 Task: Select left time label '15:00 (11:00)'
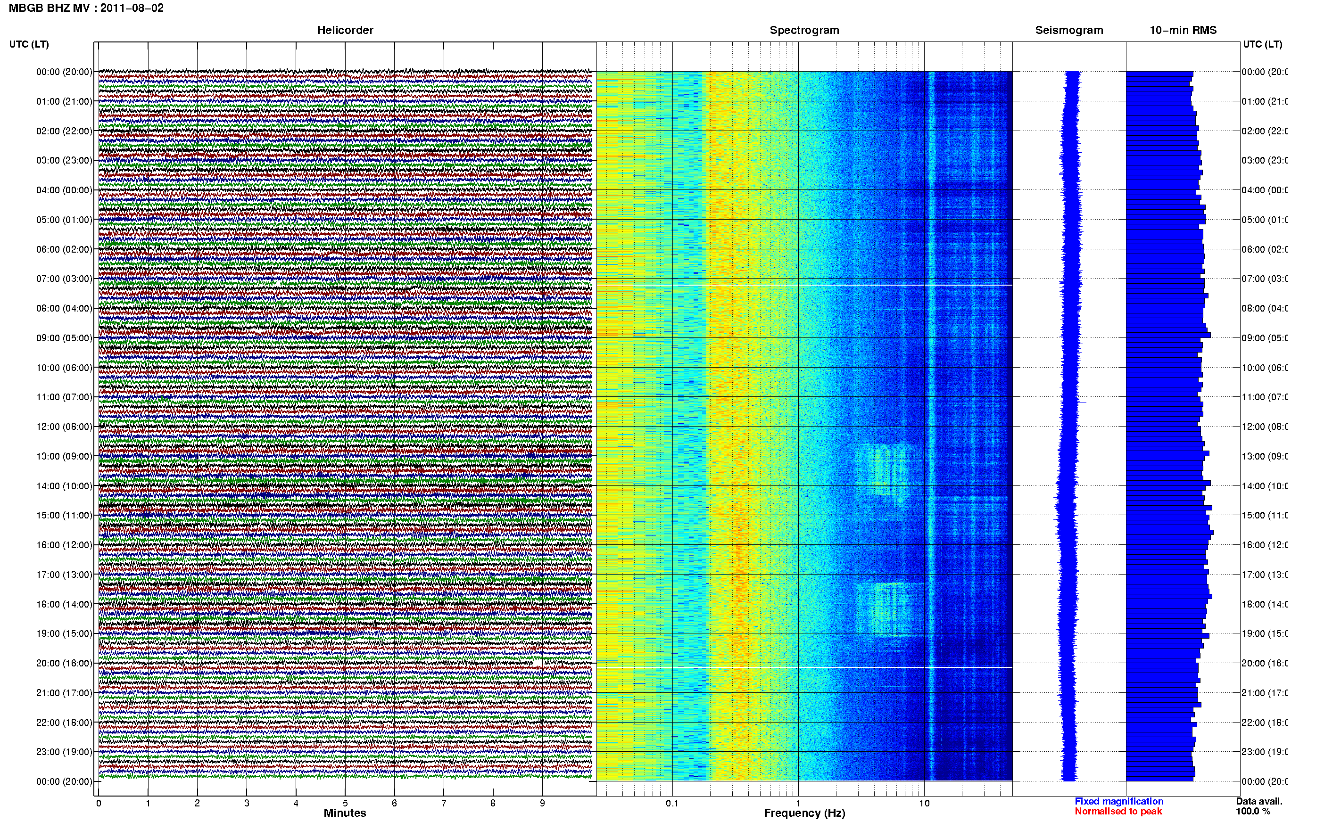64,516
